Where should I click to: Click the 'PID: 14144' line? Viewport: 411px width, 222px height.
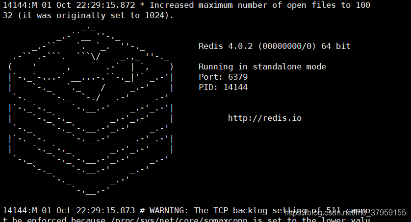223,87
